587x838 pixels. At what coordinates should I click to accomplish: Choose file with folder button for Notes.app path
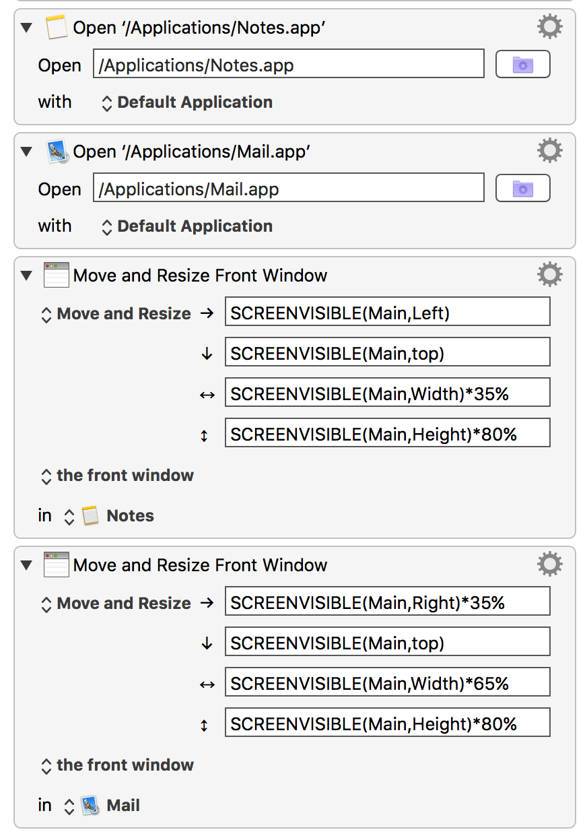tap(522, 65)
